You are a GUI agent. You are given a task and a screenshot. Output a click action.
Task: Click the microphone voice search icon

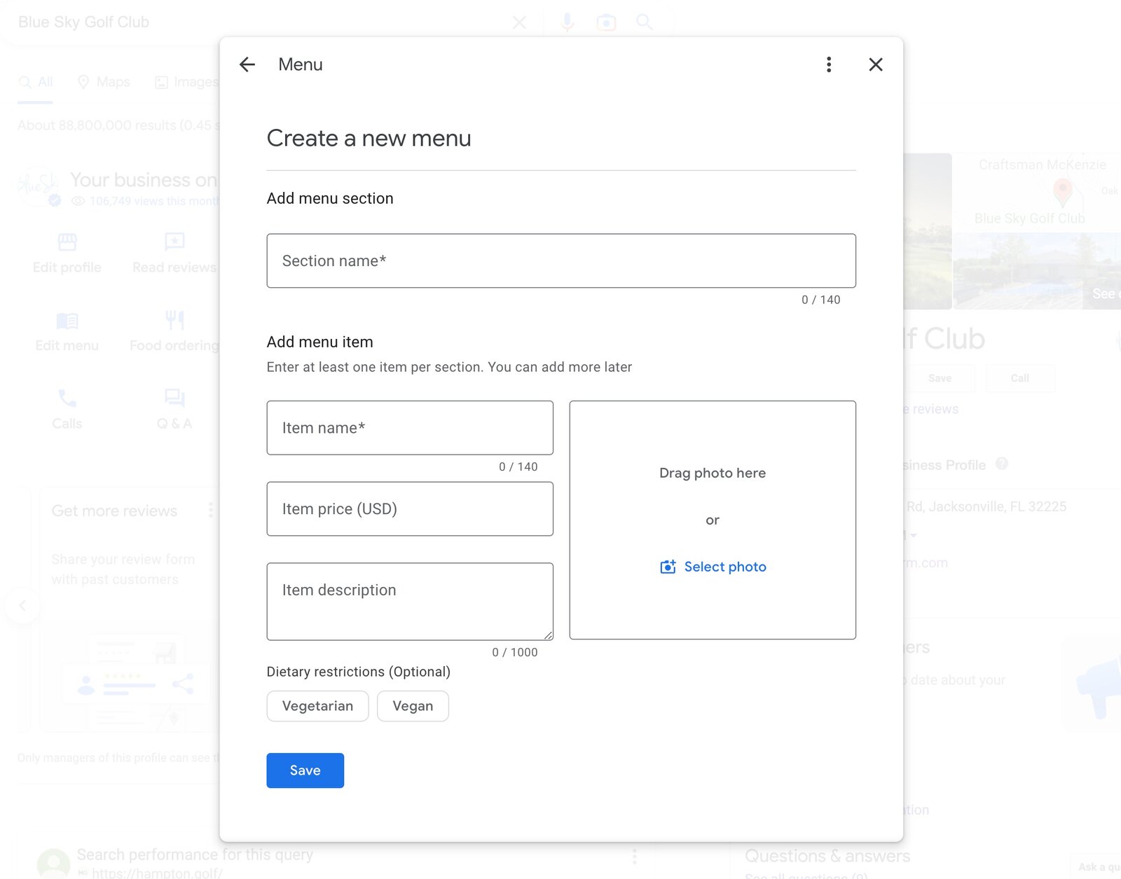click(x=568, y=22)
